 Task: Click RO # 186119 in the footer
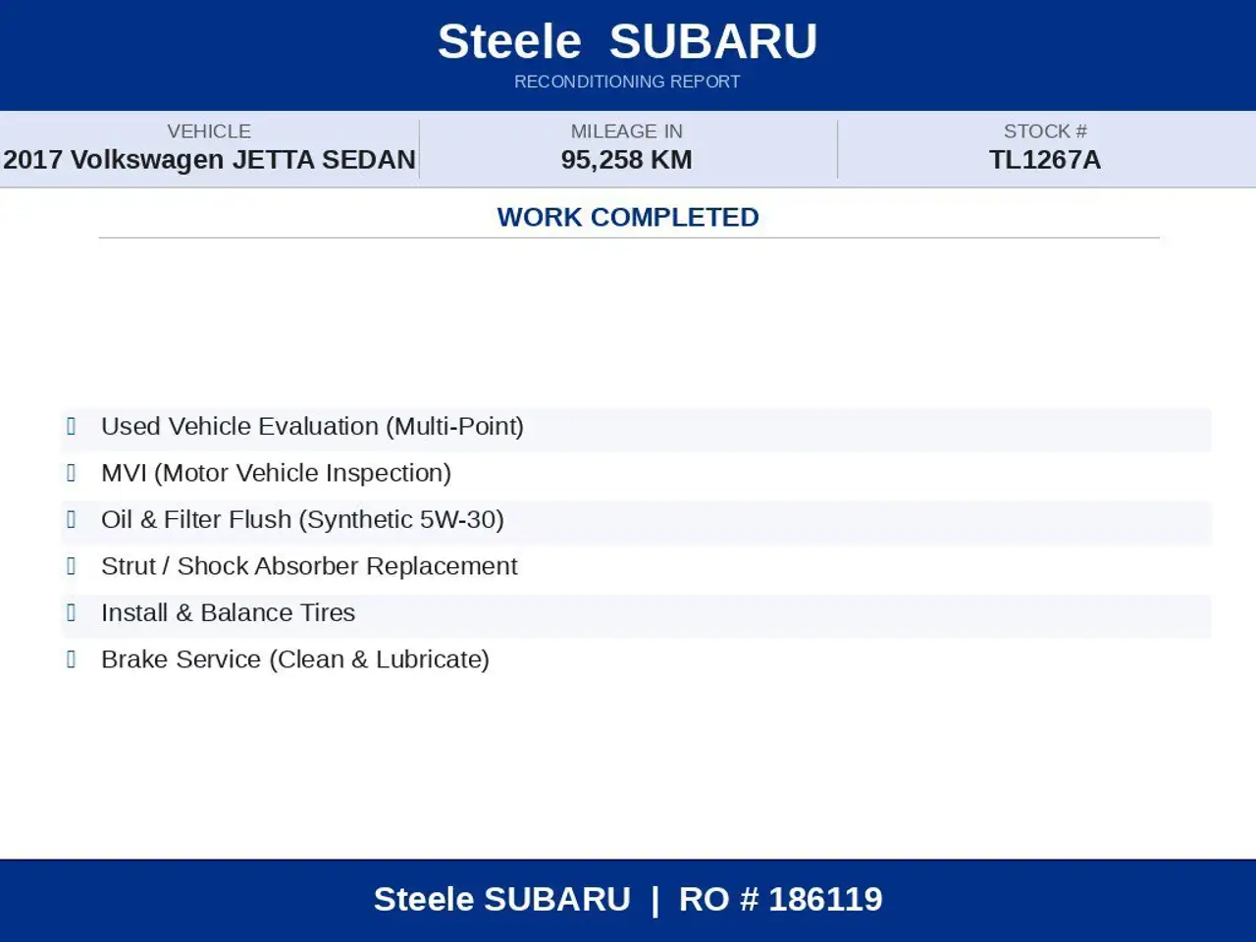[x=781, y=899]
